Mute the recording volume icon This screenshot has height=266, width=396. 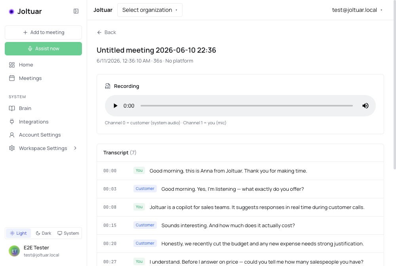pyautogui.click(x=365, y=106)
